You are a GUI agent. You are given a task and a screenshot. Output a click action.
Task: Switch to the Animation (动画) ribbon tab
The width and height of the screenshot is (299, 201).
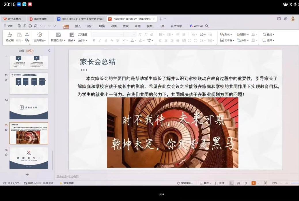point(114,26)
